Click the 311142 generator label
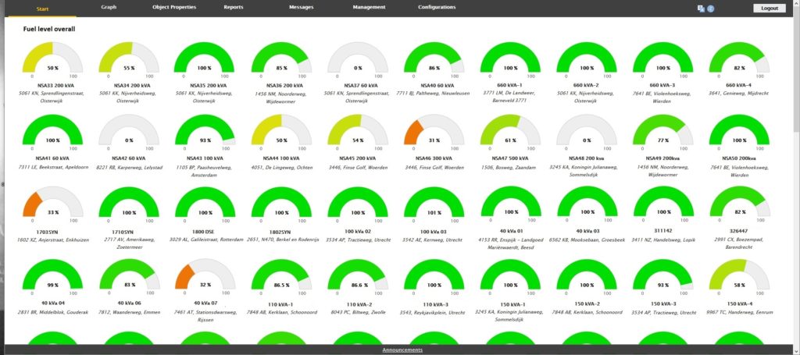The width and height of the screenshot is (800, 355). pyautogui.click(x=663, y=230)
